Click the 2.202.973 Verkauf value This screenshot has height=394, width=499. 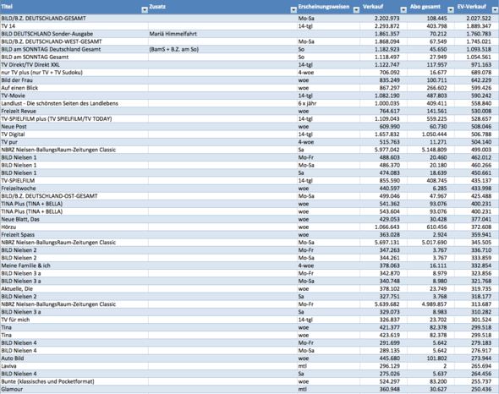pos(383,19)
